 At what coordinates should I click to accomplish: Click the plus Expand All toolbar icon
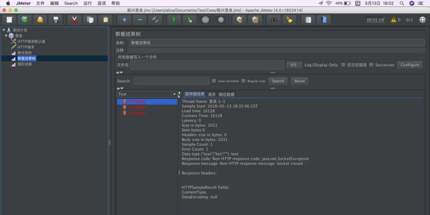tap(124, 20)
